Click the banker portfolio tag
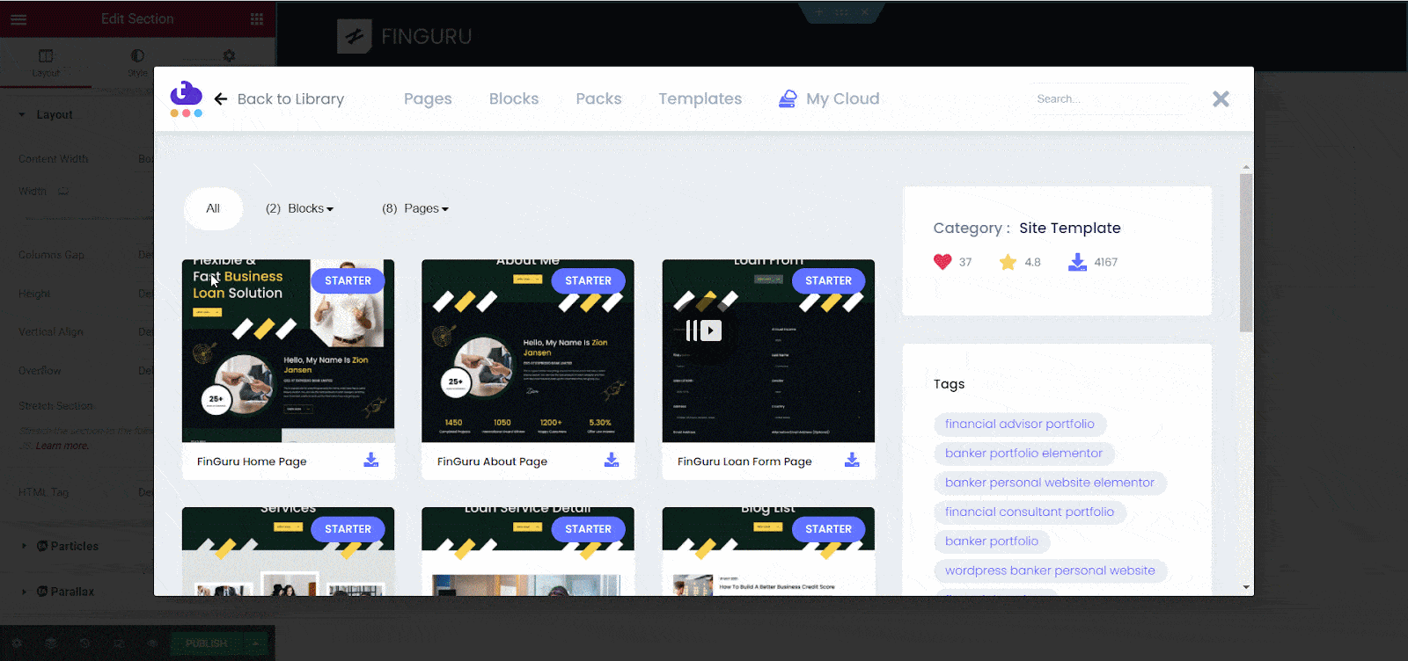The width and height of the screenshot is (1408, 661). click(992, 541)
